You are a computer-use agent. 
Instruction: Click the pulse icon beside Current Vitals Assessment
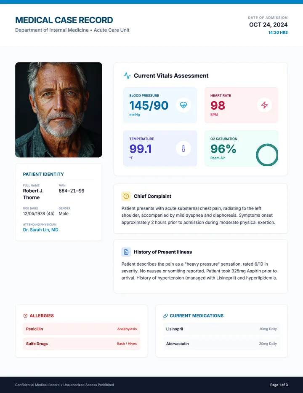click(x=127, y=76)
